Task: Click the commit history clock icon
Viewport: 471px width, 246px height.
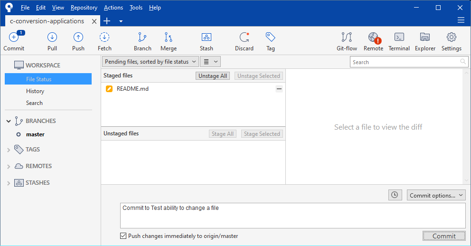Action: click(x=395, y=195)
